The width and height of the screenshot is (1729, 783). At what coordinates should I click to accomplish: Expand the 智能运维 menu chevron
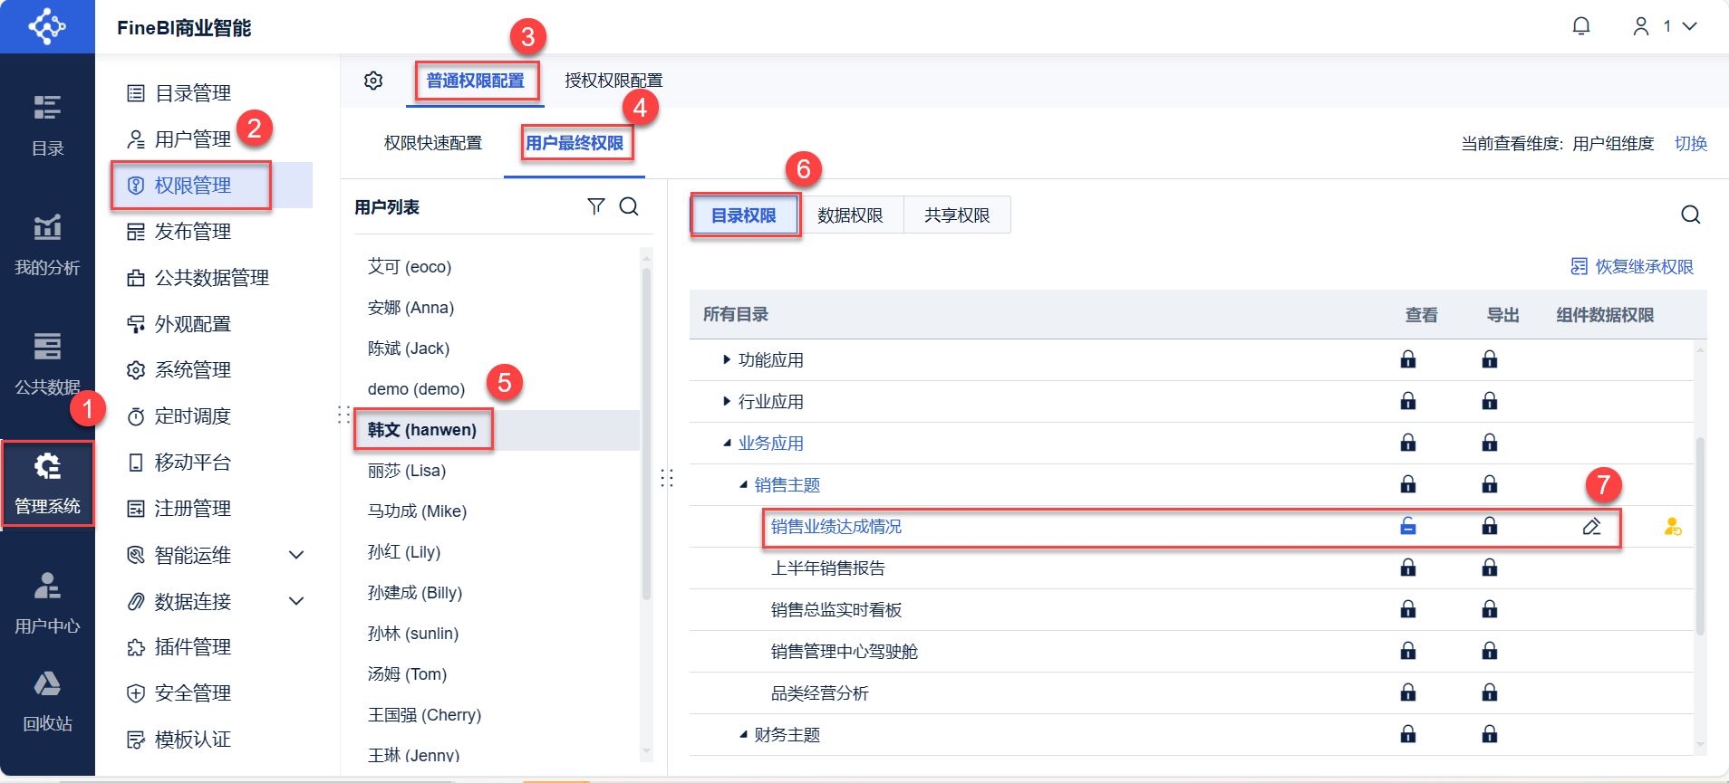click(295, 555)
